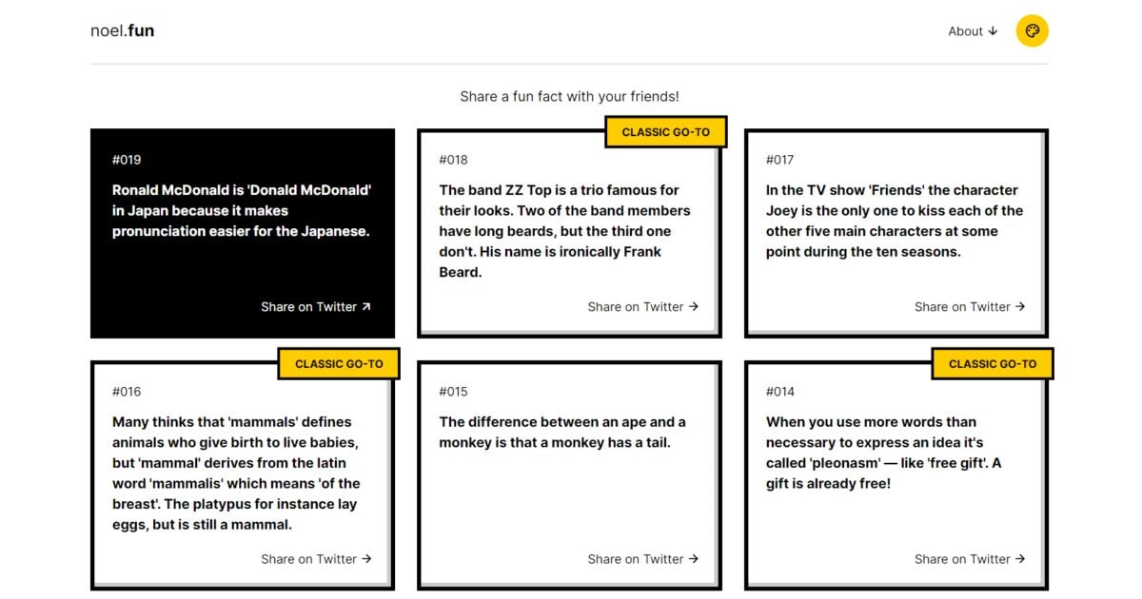Share fact #016 on Twitter
The width and height of the screenshot is (1142, 599).
(x=316, y=559)
